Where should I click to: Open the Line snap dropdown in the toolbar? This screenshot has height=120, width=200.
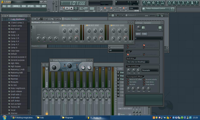point(134,8)
